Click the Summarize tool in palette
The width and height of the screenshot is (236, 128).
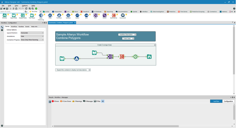(x=114, y=16)
